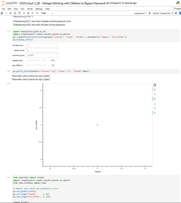Screen dimensions: 181x203
Task: Paste a cell with the clipboard icon
Action: [20, 13]
